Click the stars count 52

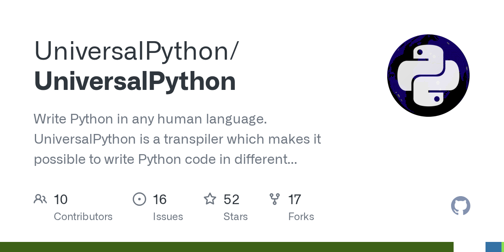pos(231,199)
